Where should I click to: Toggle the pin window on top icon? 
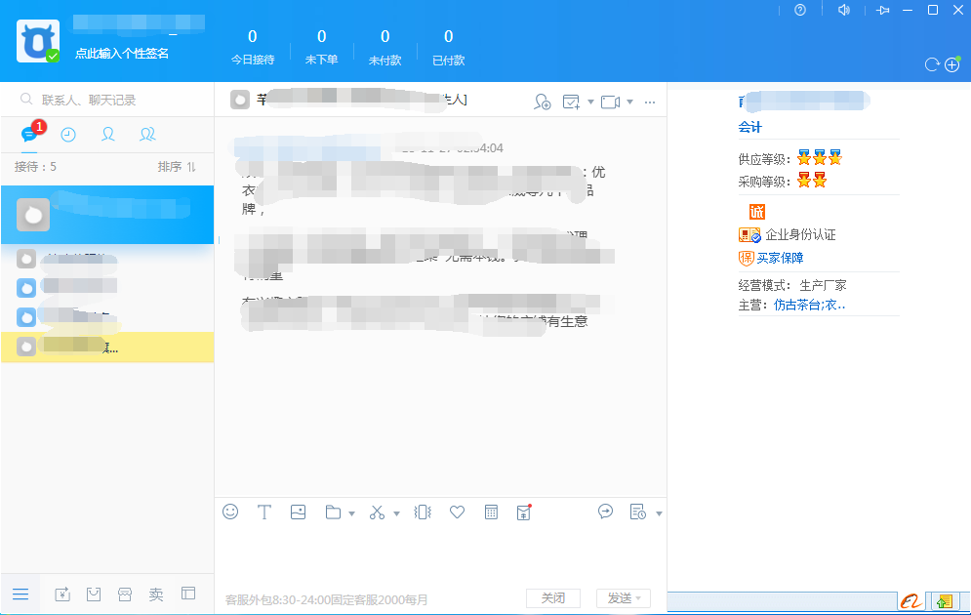pyautogui.click(x=883, y=10)
